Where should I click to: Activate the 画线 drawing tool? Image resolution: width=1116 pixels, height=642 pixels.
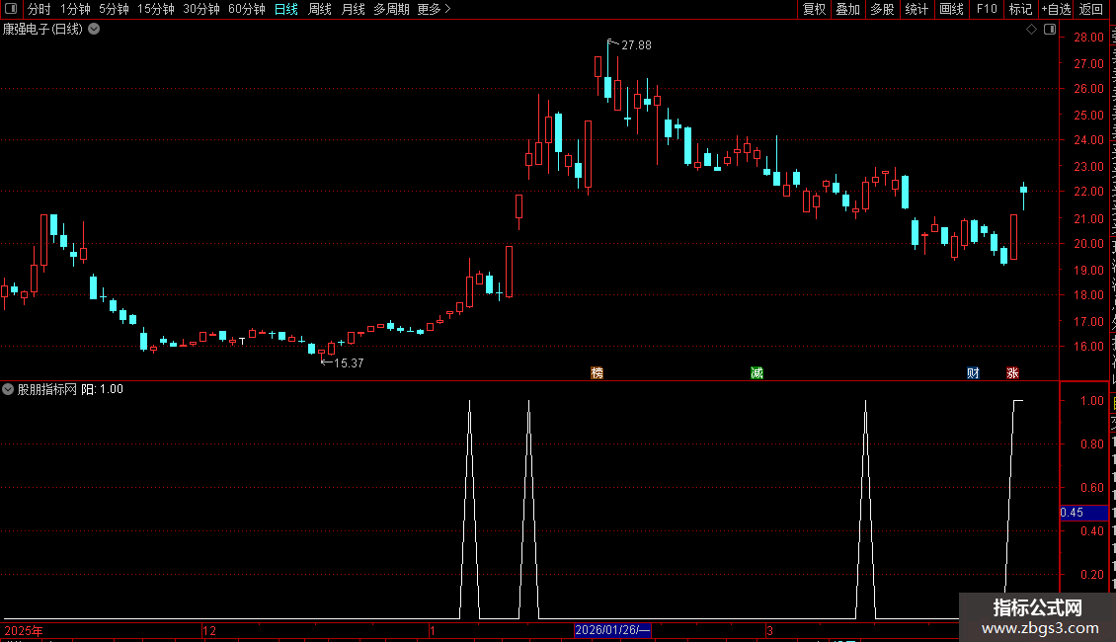click(x=951, y=9)
